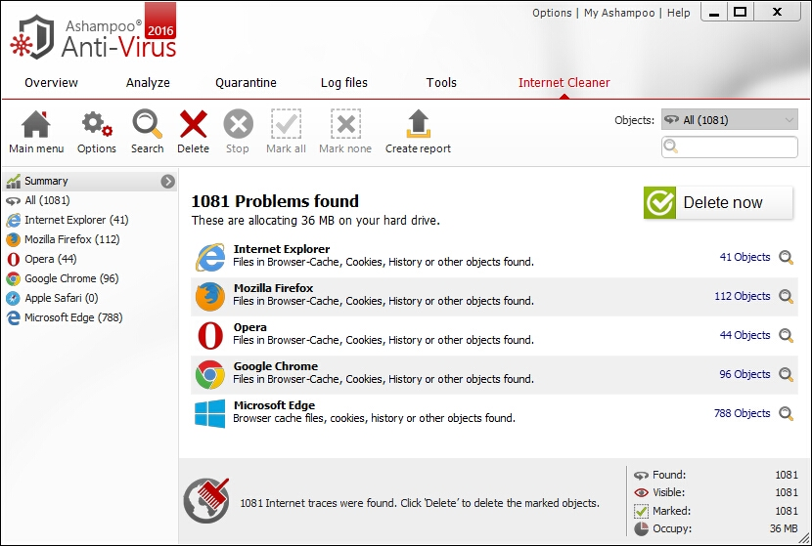Viewport: 812px width, 546px height.
Task: Click the Delete now button
Action: [718, 203]
